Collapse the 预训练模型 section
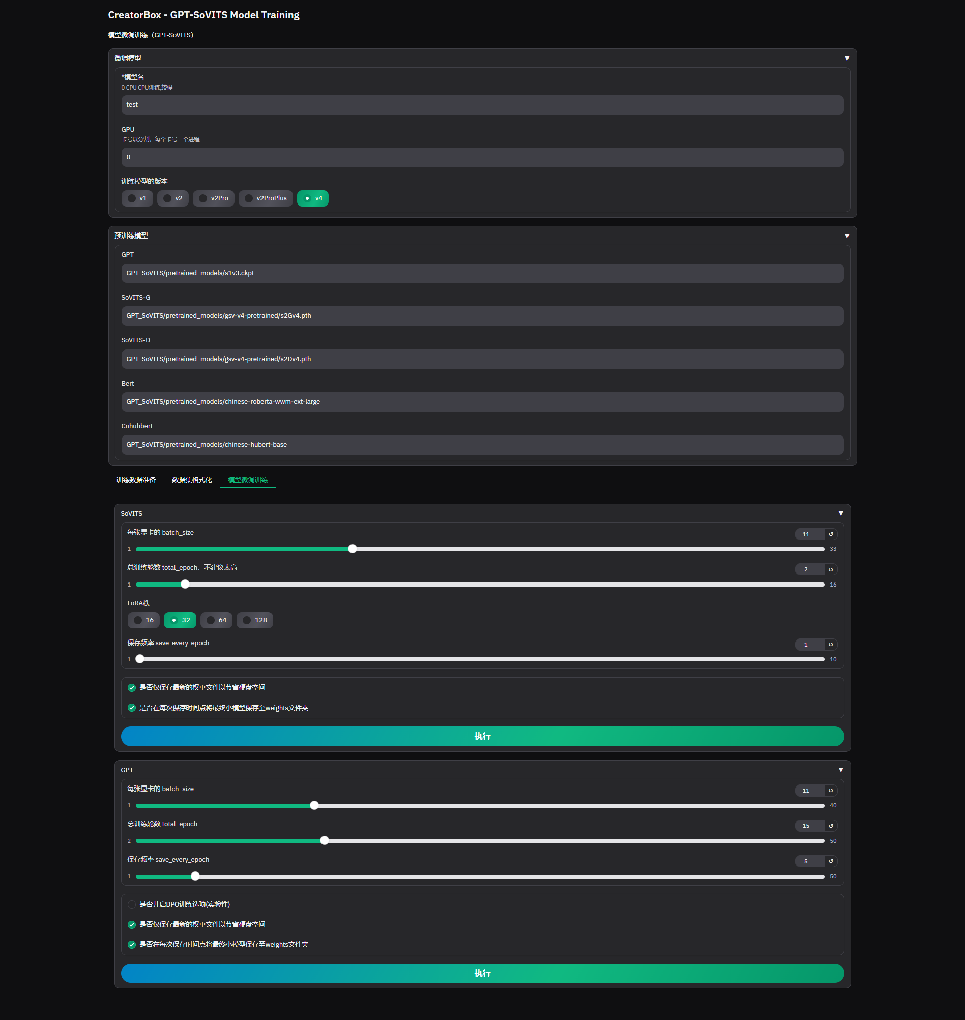 click(846, 236)
